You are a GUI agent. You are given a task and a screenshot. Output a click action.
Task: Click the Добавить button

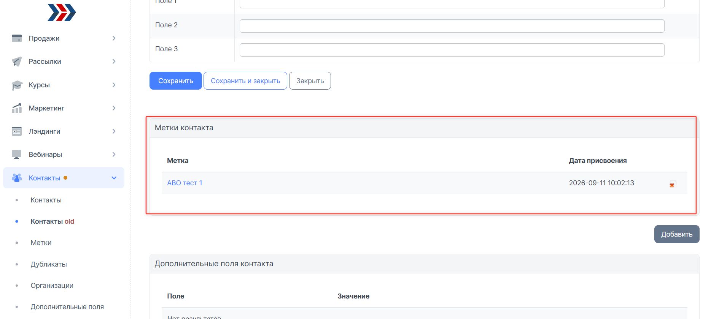coord(677,234)
